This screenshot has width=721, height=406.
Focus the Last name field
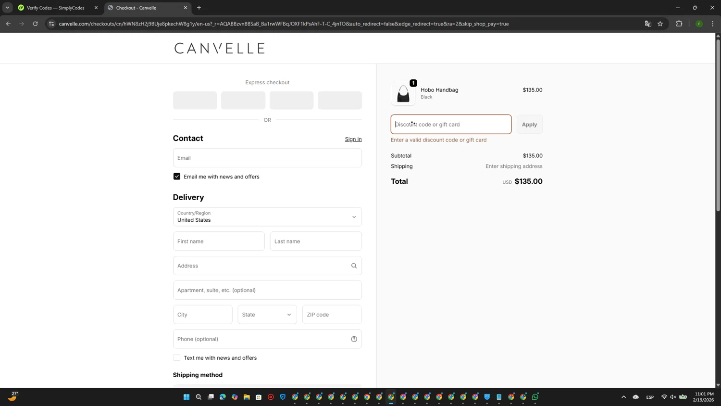pyautogui.click(x=316, y=241)
